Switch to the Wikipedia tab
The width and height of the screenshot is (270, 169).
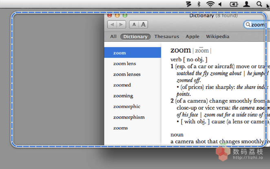click(x=218, y=37)
